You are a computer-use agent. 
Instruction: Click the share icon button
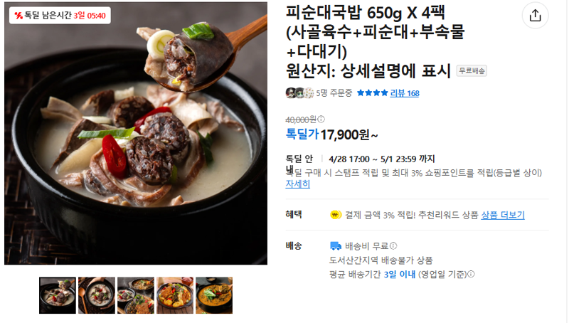(x=535, y=16)
